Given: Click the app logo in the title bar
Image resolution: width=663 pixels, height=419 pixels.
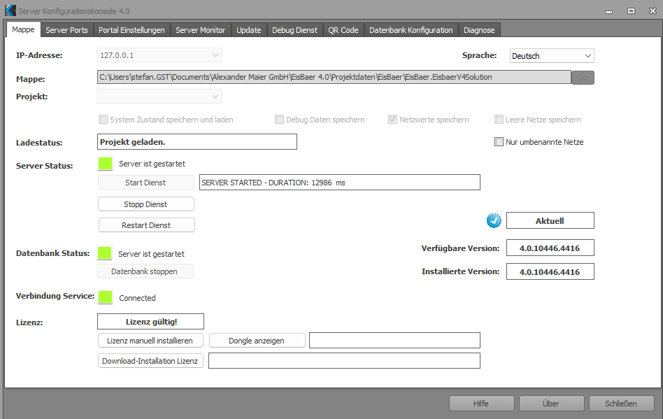Looking at the screenshot, I should [10, 10].
